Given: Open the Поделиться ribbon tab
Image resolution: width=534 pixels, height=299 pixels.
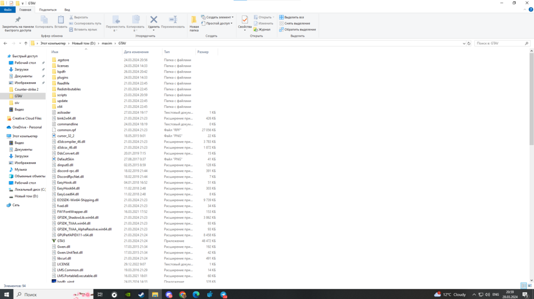Looking at the screenshot, I should pyautogui.click(x=48, y=10).
